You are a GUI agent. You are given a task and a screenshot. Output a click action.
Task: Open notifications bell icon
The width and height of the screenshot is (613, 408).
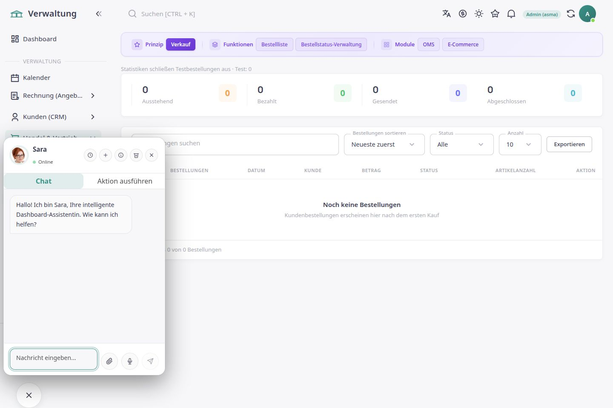pyautogui.click(x=511, y=14)
